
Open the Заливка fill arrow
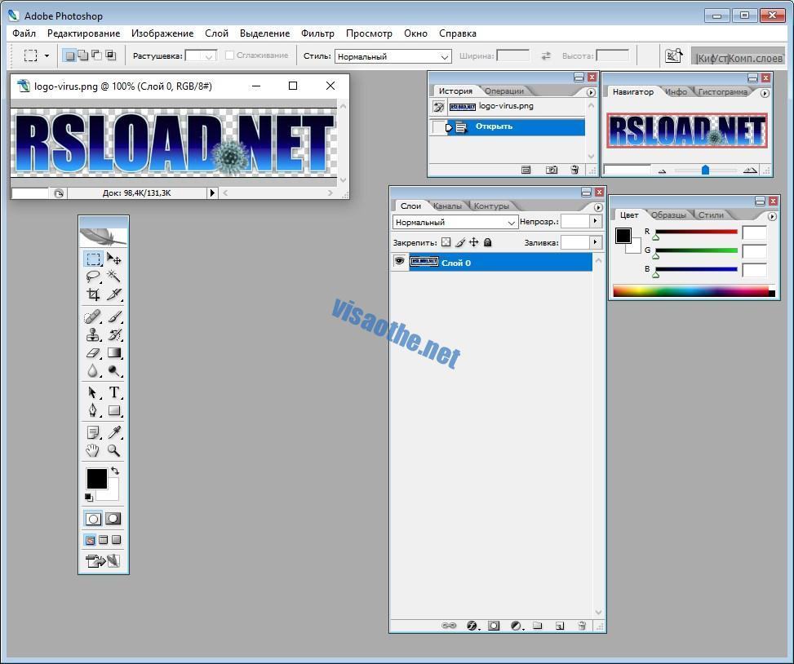pos(595,242)
